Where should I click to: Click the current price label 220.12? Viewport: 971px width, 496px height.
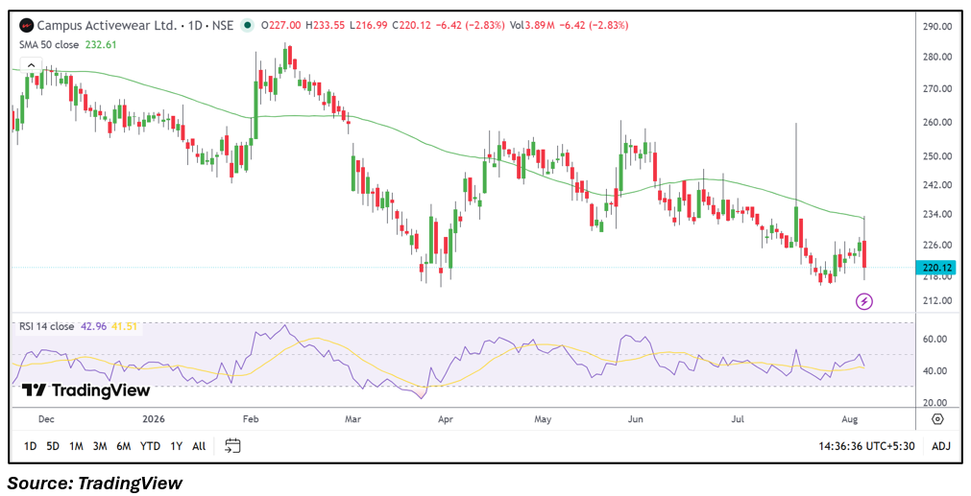point(935,268)
